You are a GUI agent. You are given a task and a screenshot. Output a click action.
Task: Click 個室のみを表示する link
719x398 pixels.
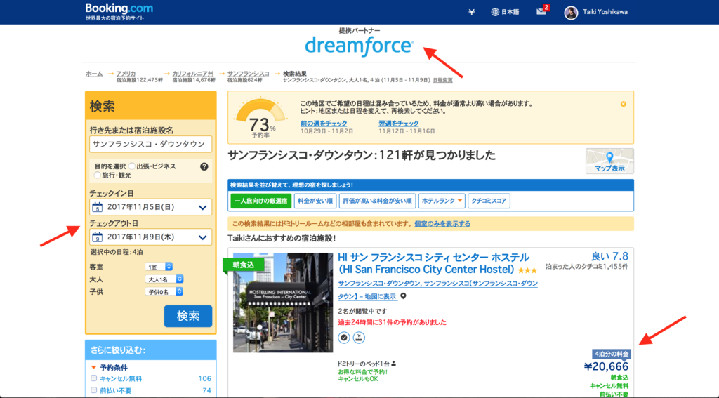click(x=442, y=224)
